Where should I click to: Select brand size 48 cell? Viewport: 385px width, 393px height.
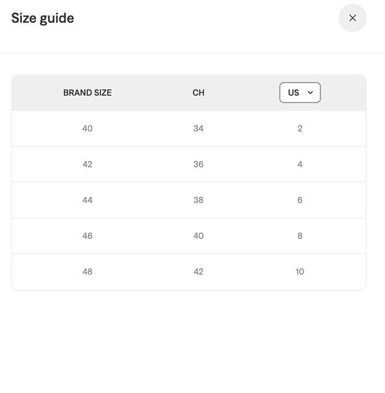[x=87, y=272]
